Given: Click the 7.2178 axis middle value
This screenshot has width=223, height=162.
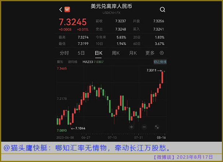Looking at the screenshot, I should tap(62, 99).
